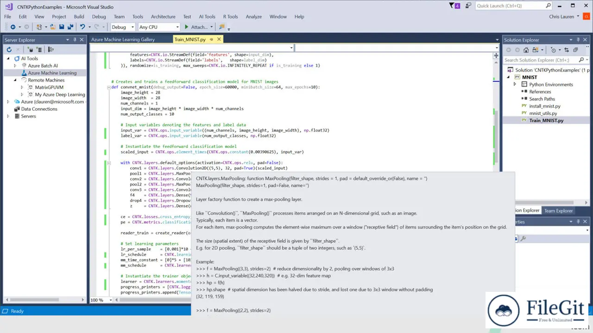The width and height of the screenshot is (593, 333).
Task: Select the References node under MNIST
Action: (540, 92)
